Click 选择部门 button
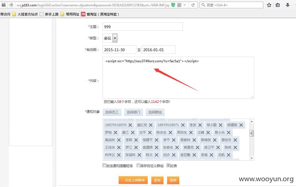Image resolution: width=296 pixels, height=187 pixels. (x=134, y=112)
